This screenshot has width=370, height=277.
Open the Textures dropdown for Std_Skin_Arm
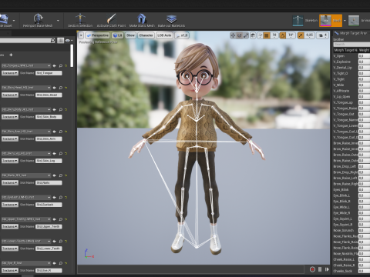(10, 138)
